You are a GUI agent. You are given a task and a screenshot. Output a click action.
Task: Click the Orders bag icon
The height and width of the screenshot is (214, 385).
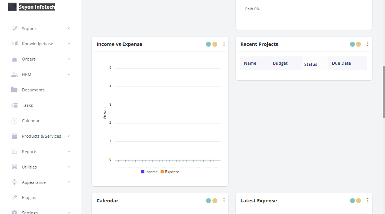pos(15,59)
